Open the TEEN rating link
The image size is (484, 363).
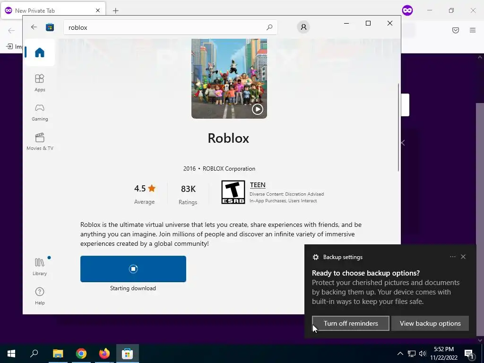click(x=258, y=185)
